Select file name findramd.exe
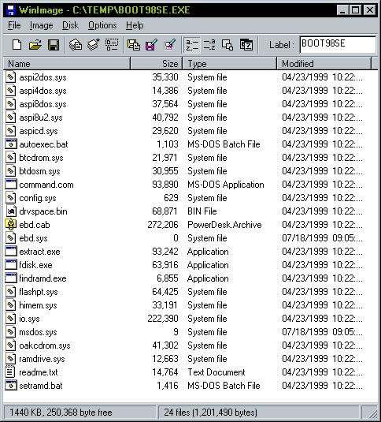The width and height of the screenshot is (381, 422). pos(43,278)
